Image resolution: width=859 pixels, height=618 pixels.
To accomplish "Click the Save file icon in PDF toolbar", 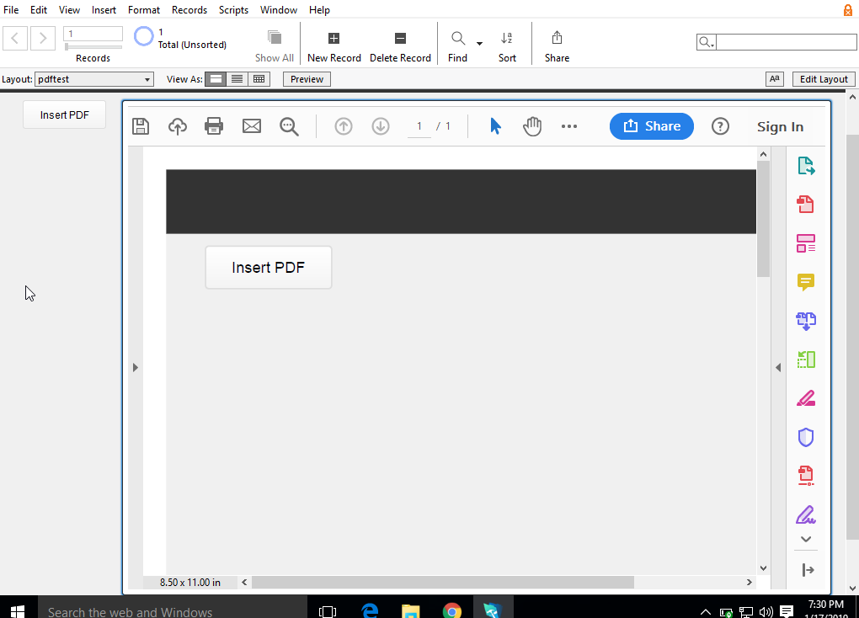I will [141, 126].
